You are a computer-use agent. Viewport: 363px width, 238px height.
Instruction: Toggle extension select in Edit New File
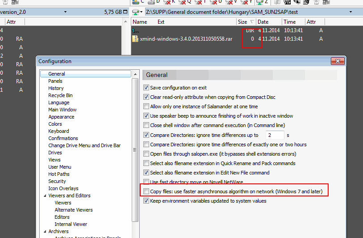click(x=146, y=173)
